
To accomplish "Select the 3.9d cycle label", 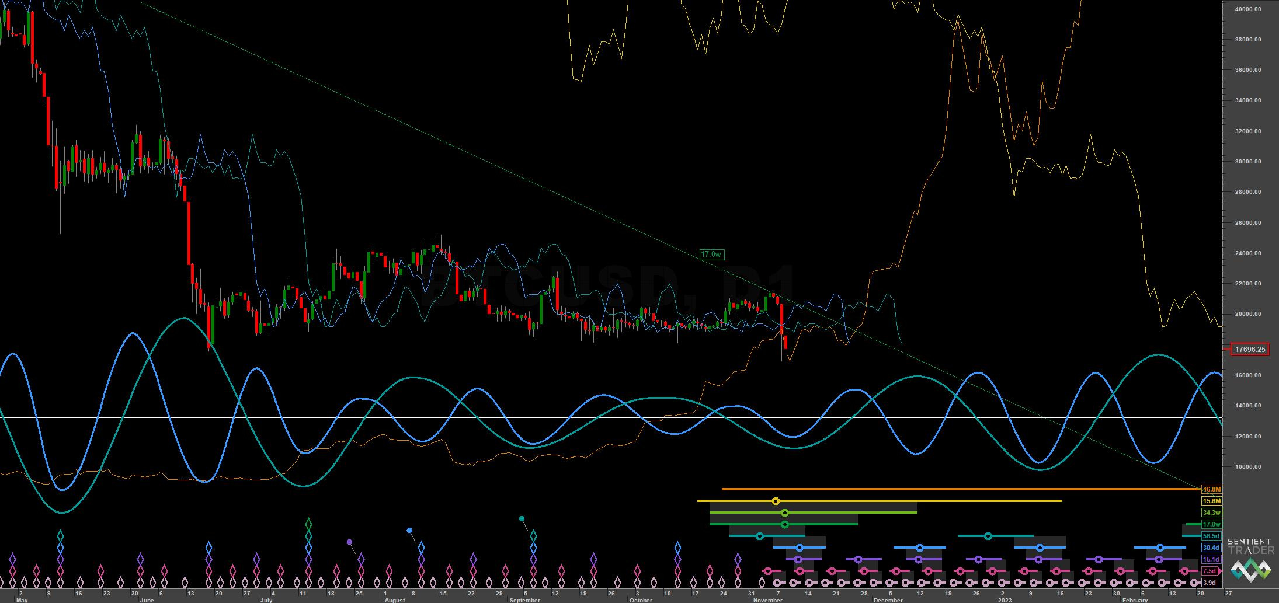I will [x=1211, y=583].
